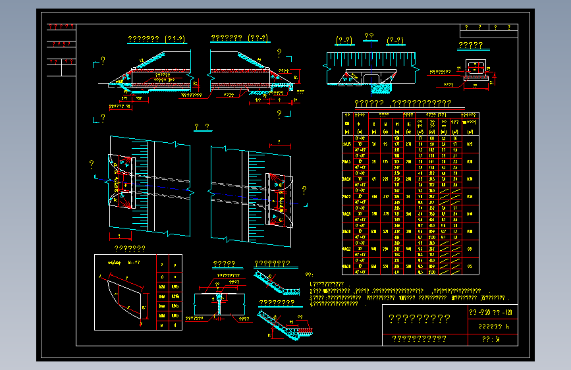This screenshot has width=571, height=370.
Task: Click the cross-section elevation view with vertical hatching
Action: [x=371, y=72]
